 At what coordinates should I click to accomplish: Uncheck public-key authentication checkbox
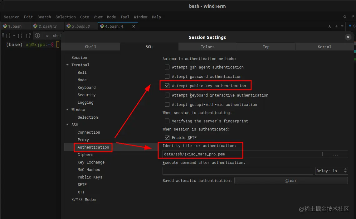pos(167,86)
